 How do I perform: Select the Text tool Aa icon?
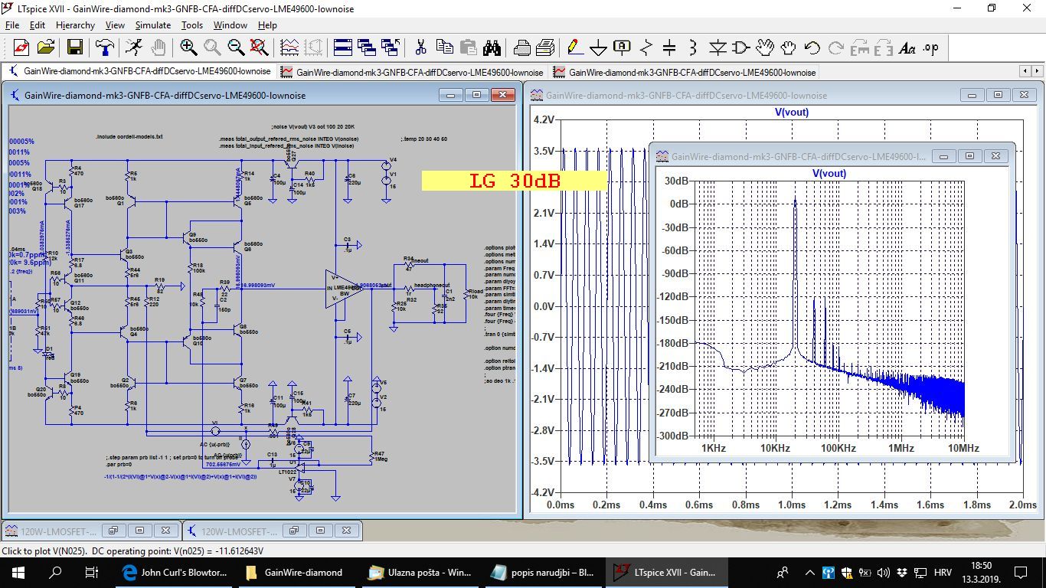coord(907,47)
